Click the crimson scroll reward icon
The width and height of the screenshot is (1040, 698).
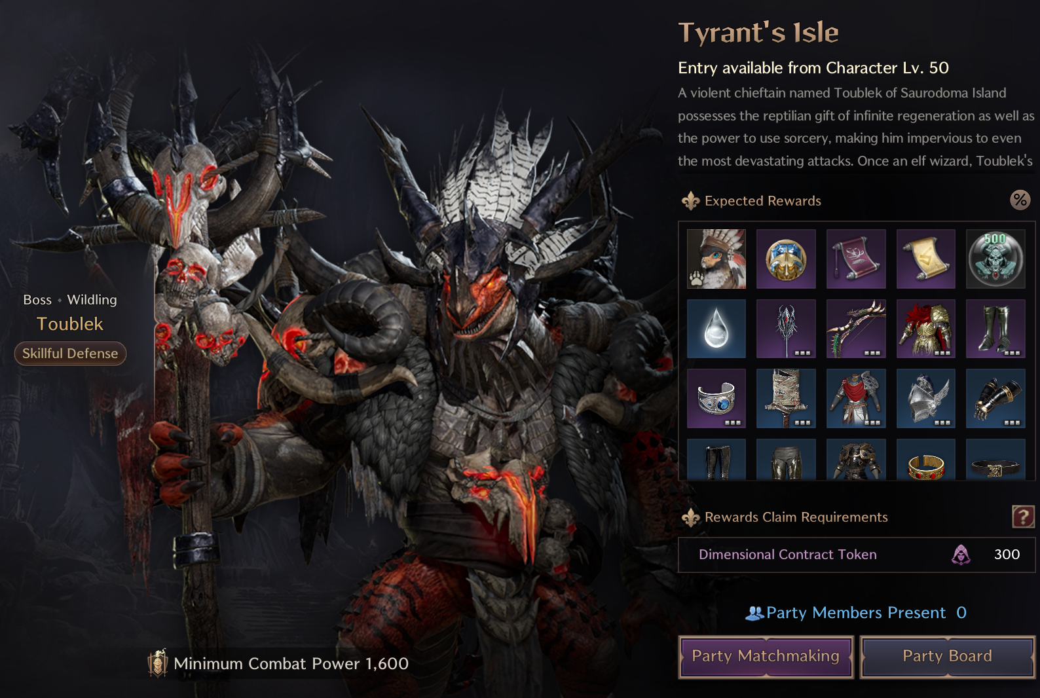click(x=856, y=259)
